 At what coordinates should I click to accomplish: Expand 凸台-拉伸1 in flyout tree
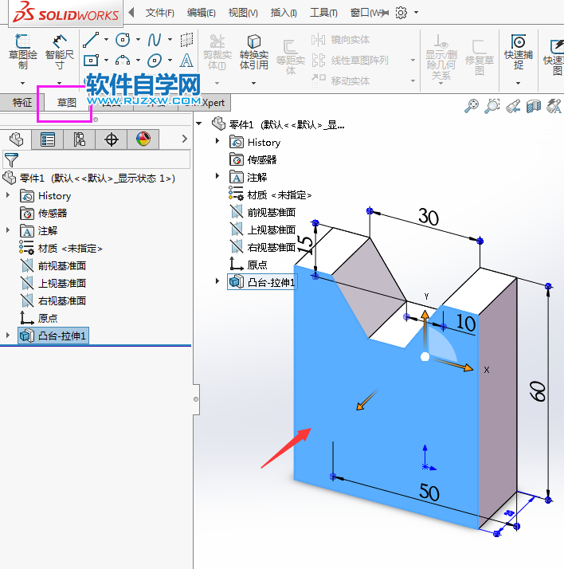[x=217, y=281]
